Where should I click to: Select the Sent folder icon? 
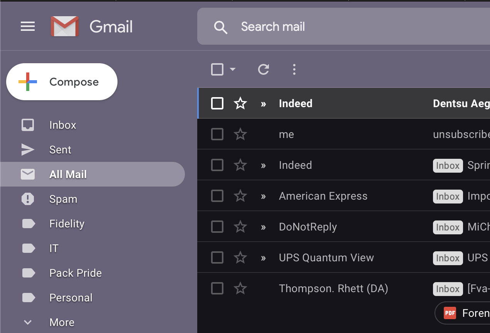(27, 150)
